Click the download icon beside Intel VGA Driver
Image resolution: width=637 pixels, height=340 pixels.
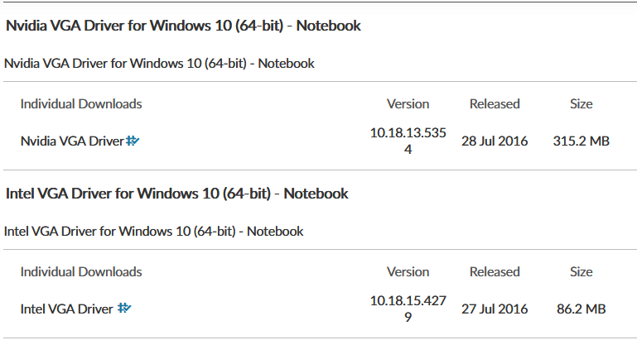click(124, 309)
